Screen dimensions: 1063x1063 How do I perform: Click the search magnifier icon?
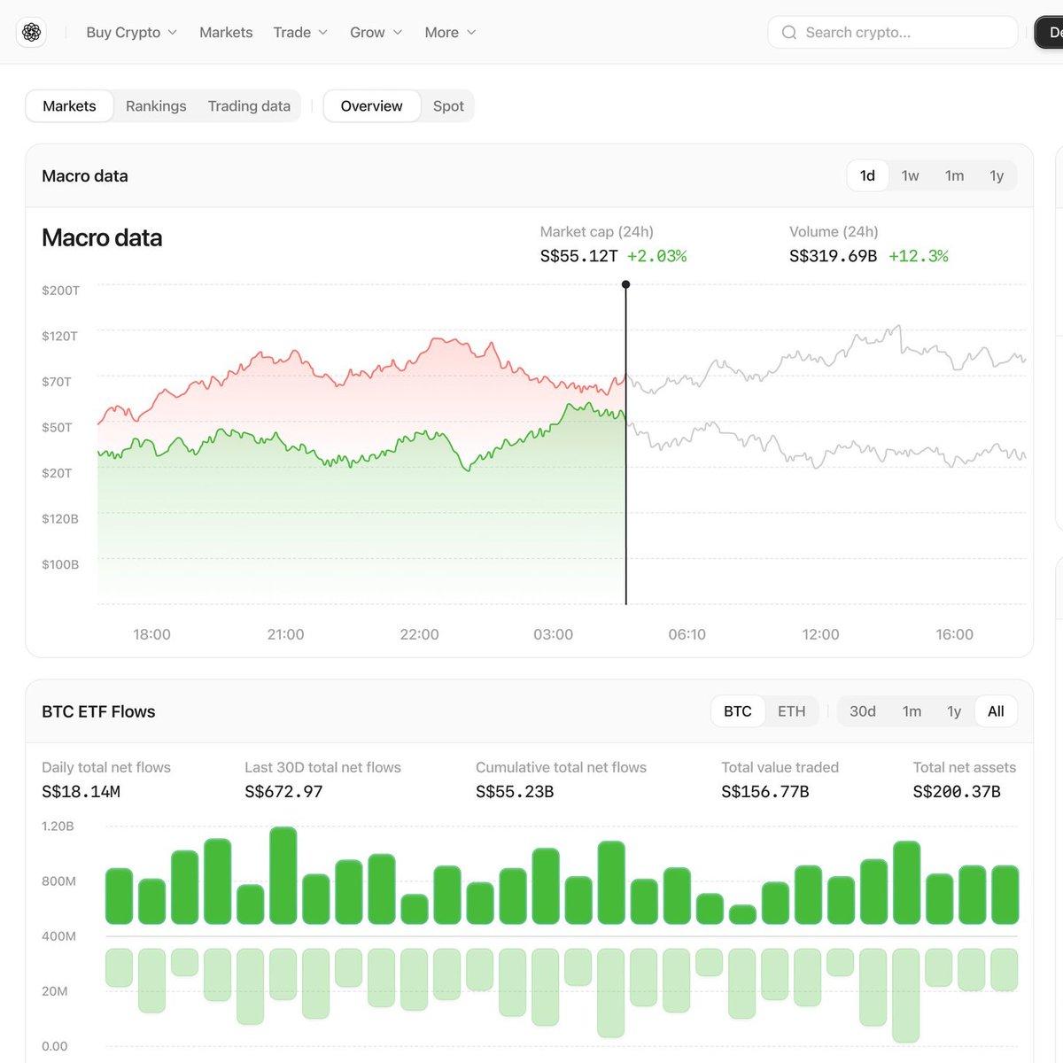point(788,33)
